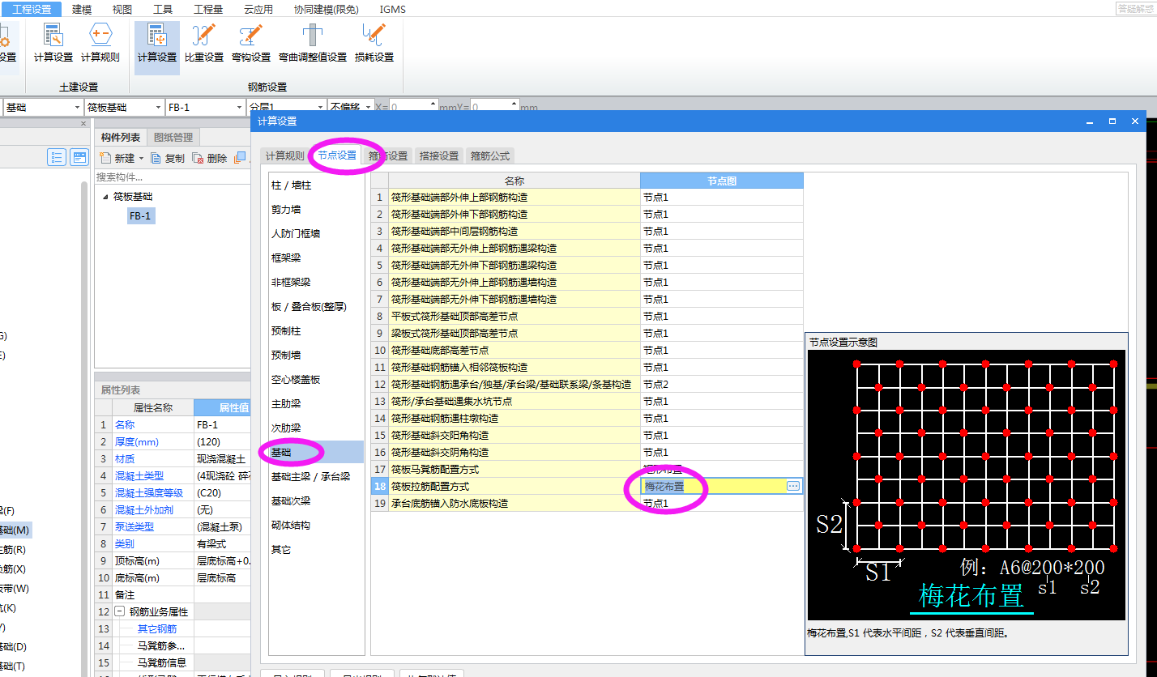Collapse the 钢筋业务属性 property group

tap(119, 611)
